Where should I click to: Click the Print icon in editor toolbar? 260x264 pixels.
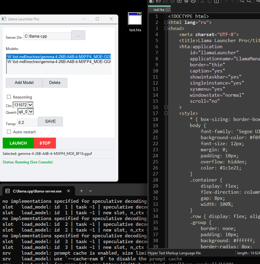click(193, 1)
